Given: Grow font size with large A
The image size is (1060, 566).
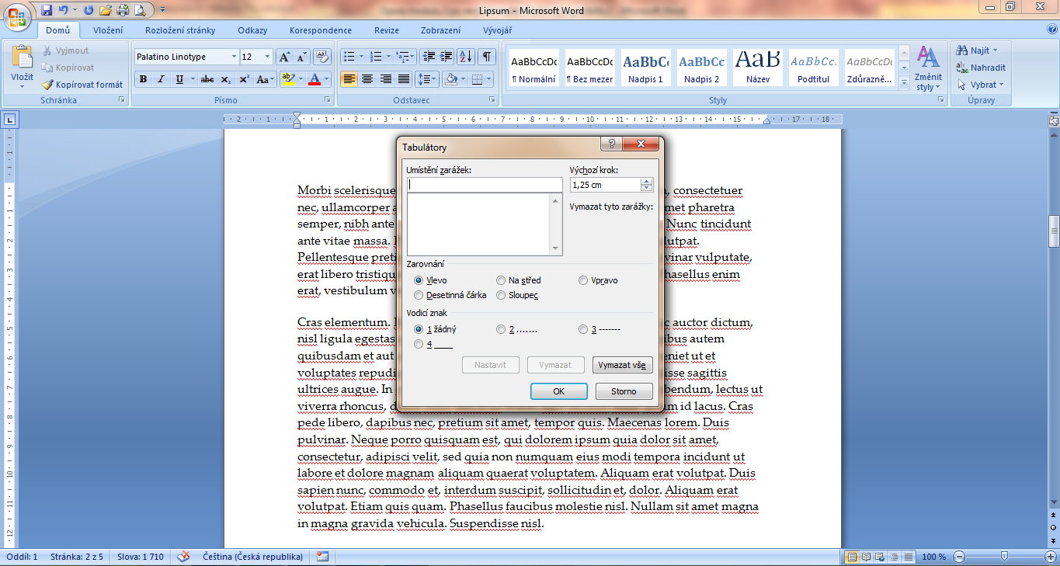Looking at the screenshot, I should [x=284, y=57].
